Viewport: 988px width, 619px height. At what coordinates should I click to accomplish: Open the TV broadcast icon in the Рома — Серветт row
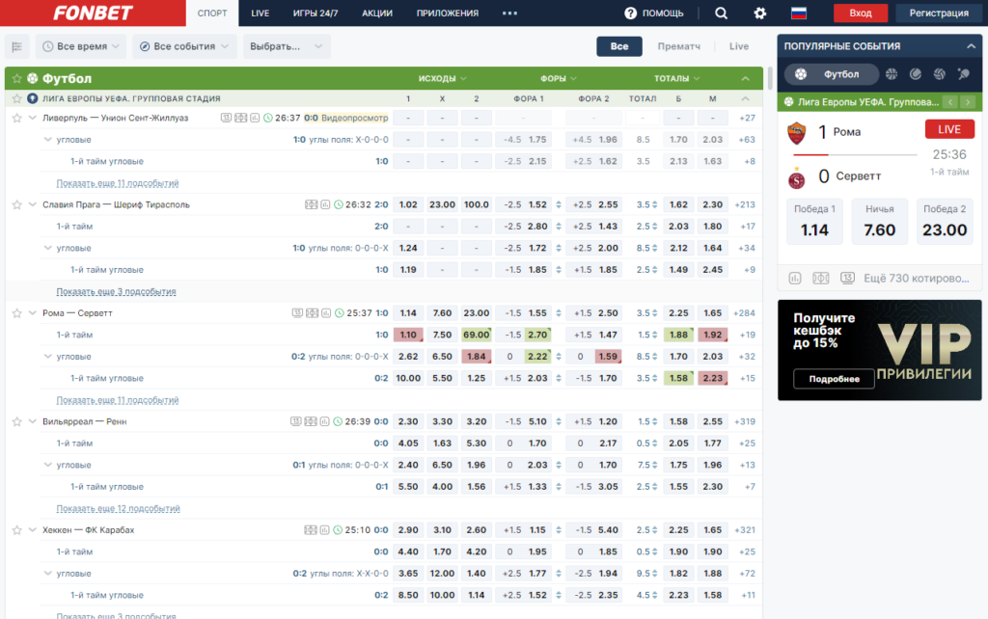297,313
